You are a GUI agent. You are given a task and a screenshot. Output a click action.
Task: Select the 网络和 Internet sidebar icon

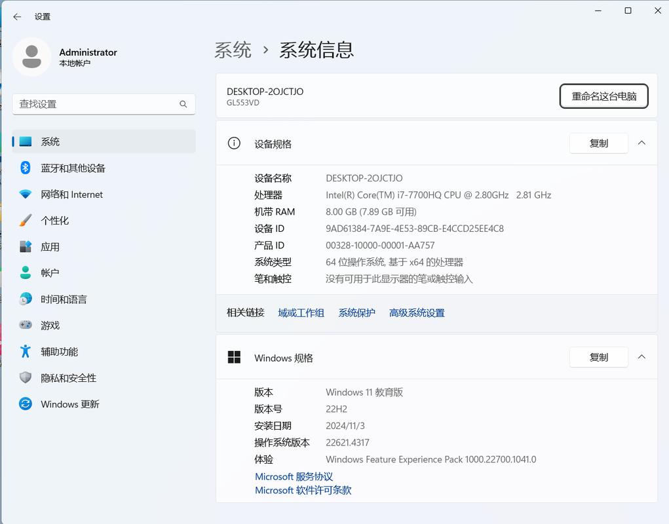25,194
